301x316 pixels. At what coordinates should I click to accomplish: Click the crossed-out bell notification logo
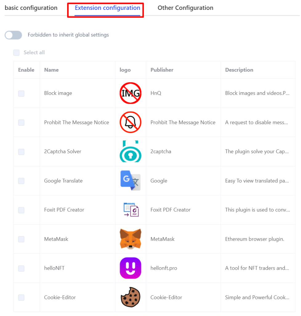pos(130,122)
